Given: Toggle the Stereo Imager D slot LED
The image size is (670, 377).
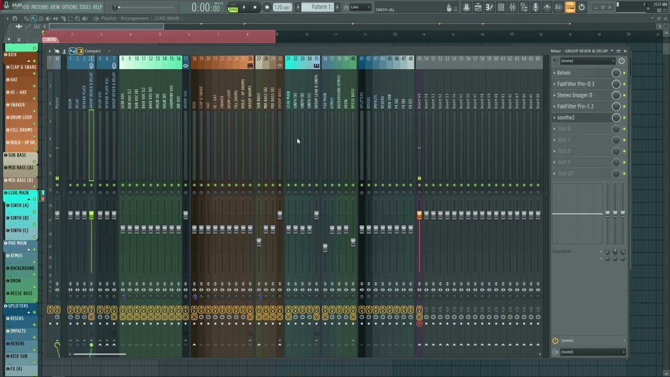Looking at the screenshot, I should click(x=624, y=95).
